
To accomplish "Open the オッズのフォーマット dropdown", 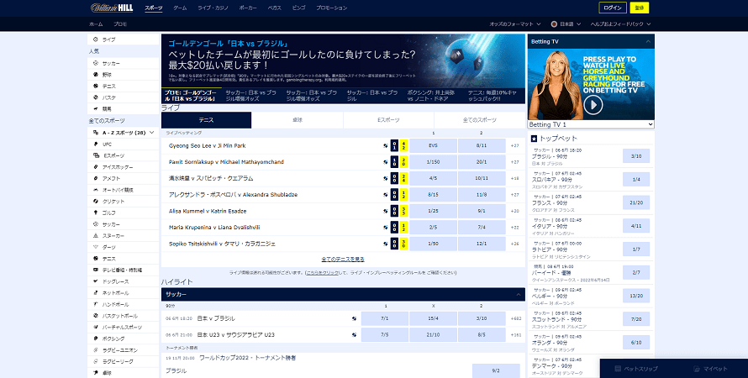I will click(x=514, y=24).
